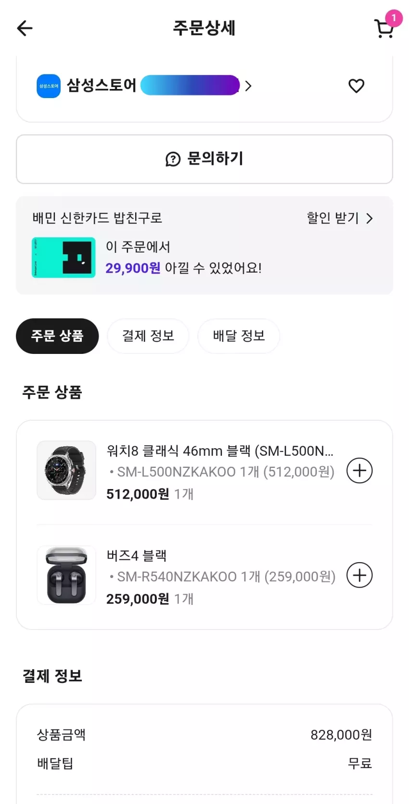
Task: Tap the question bubble icon in 문의하기
Action: (x=173, y=159)
